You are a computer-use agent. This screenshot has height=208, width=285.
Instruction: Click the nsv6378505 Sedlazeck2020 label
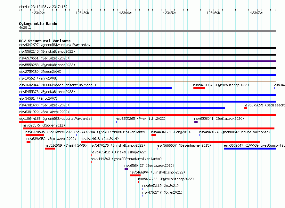50,132
